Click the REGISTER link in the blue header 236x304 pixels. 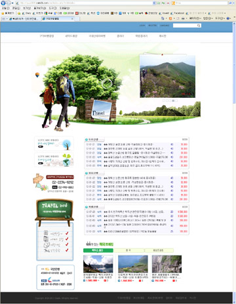tap(153, 26)
